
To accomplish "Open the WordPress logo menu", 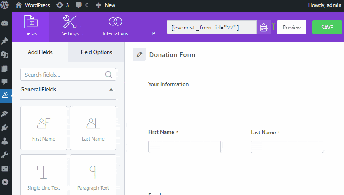I will [x=4, y=5].
